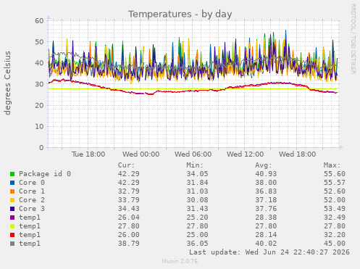Select the temp1 label with max 32.49
This screenshot has width=360, height=269.
click(x=30, y=218)
